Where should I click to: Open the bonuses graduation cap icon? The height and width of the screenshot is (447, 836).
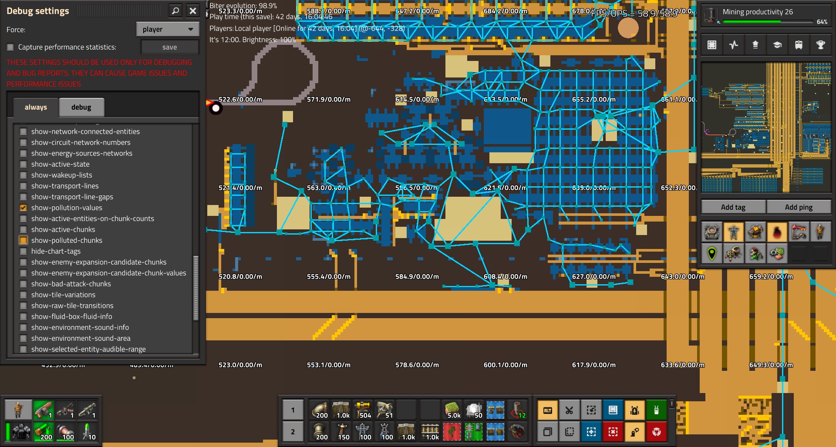777,45
